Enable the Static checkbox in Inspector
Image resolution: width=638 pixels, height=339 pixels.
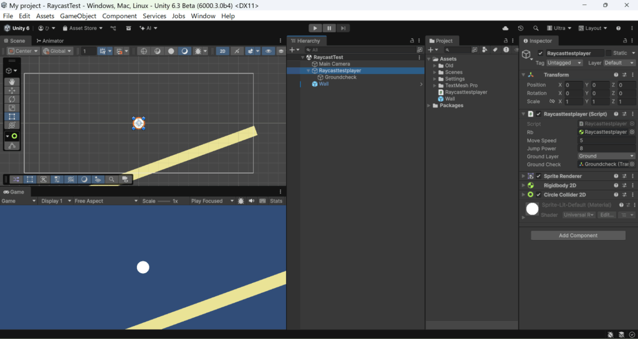[608, 53]
